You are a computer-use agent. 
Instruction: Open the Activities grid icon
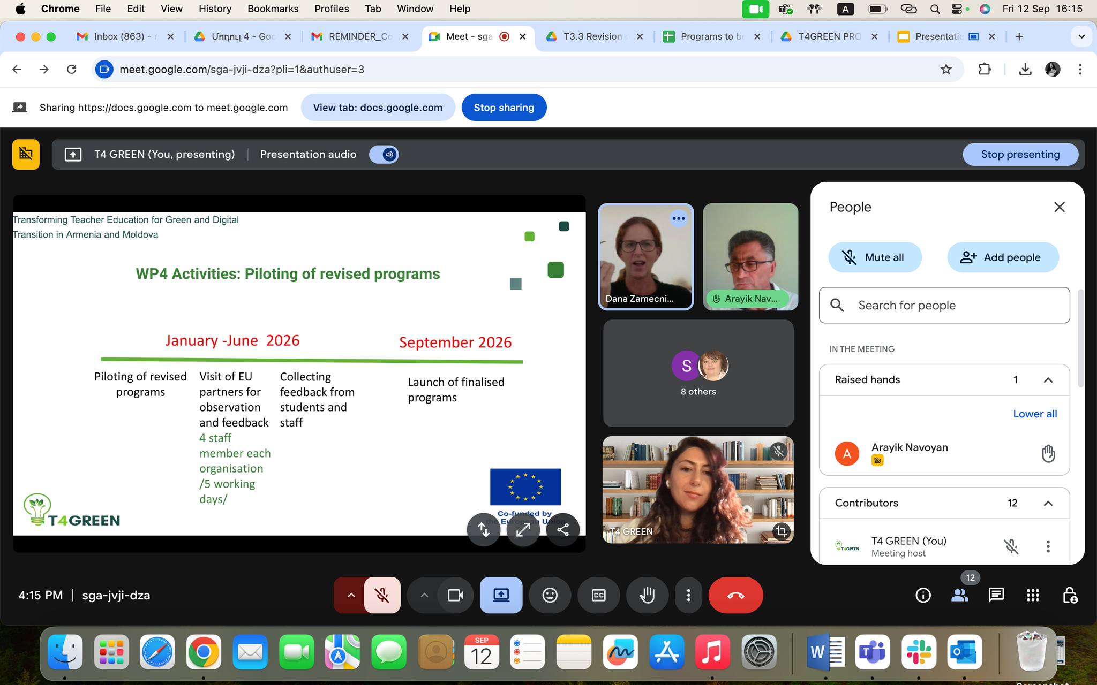pos(1033,595)
